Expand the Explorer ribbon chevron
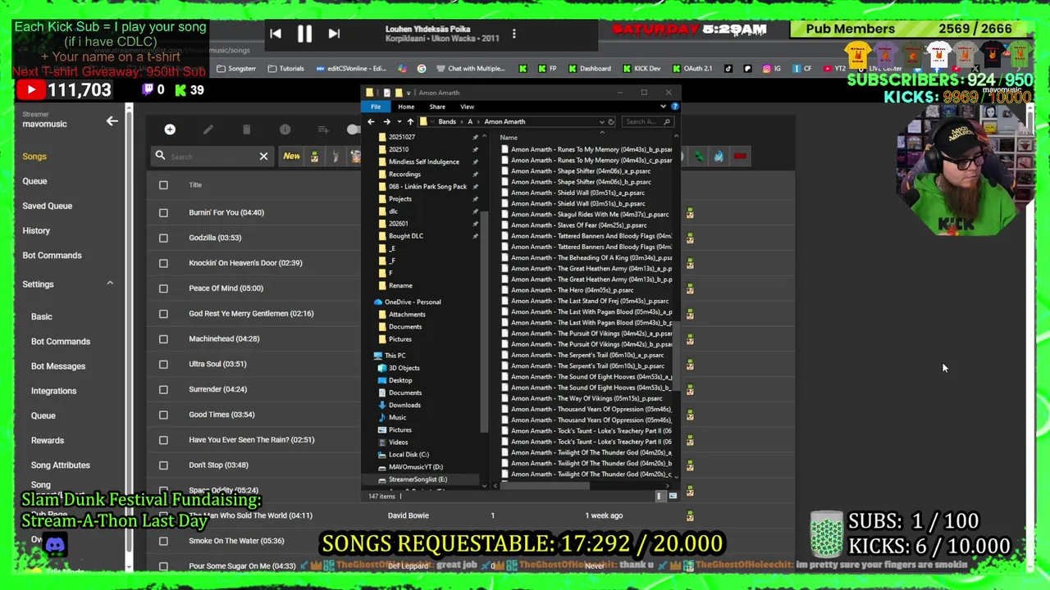Image resolution: width=1050 pixels, height=590 pixels. [663, 107]
